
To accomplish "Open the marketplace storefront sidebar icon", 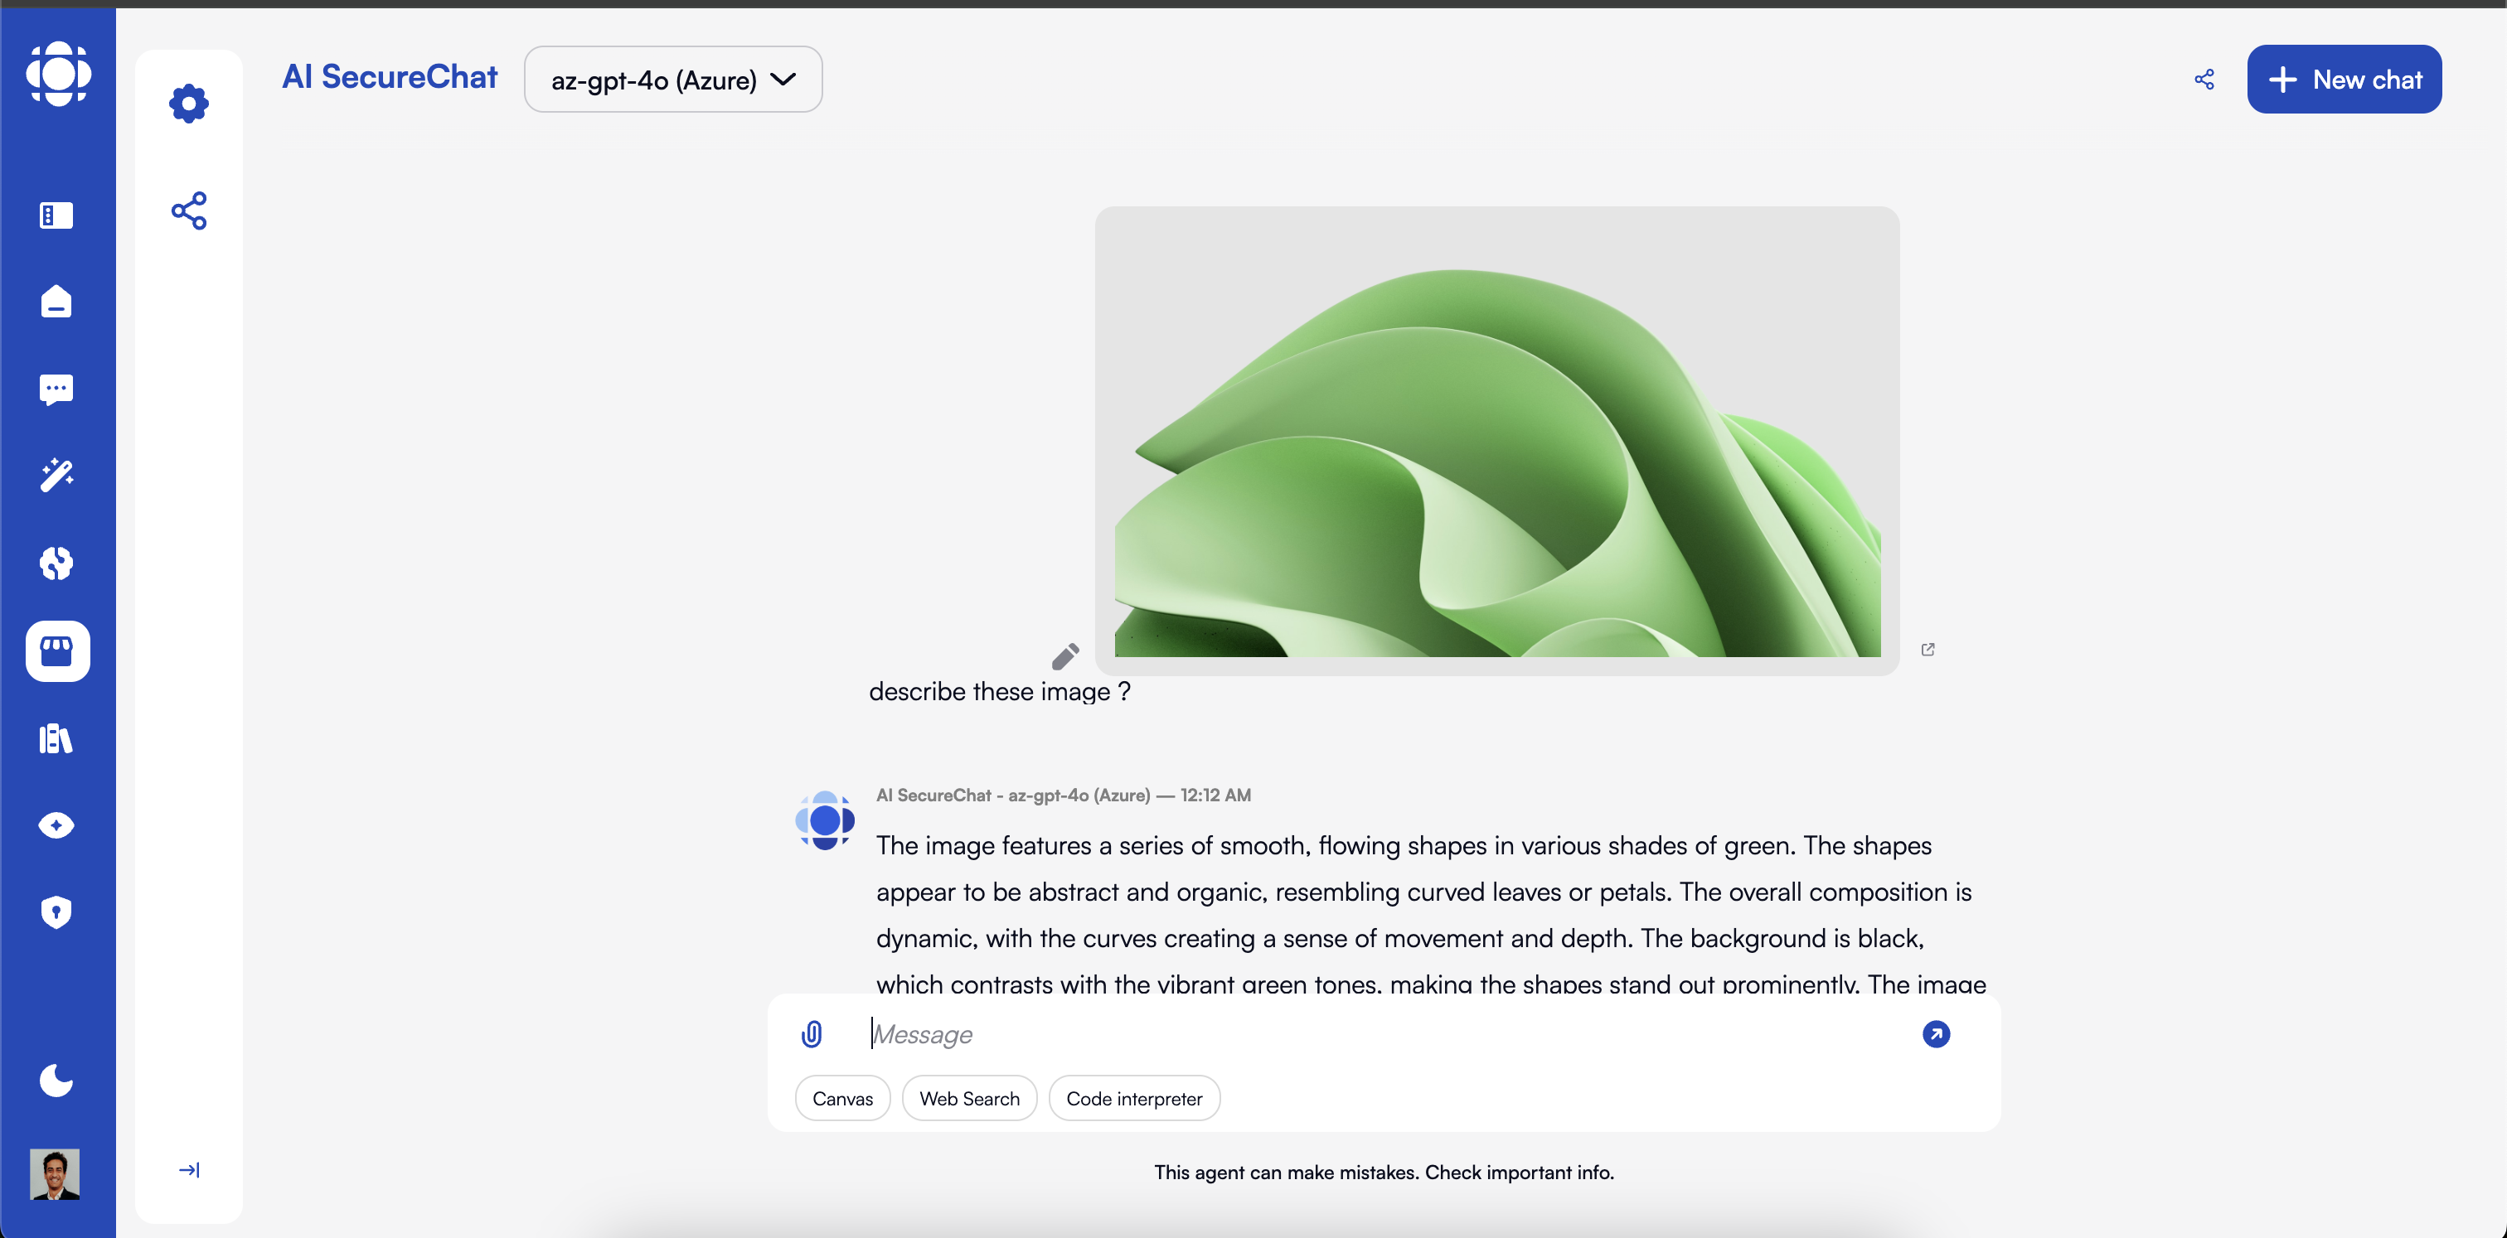I will (57, 650).
